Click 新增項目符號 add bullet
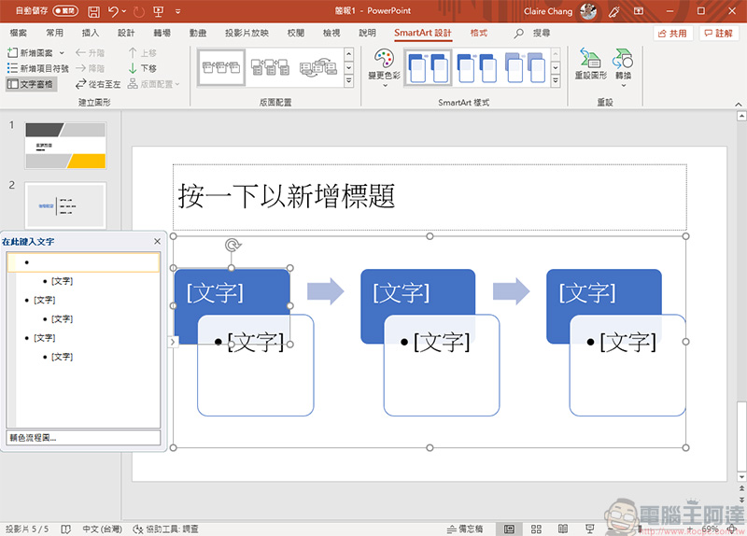The image size is (747, 536). (38, 68)
